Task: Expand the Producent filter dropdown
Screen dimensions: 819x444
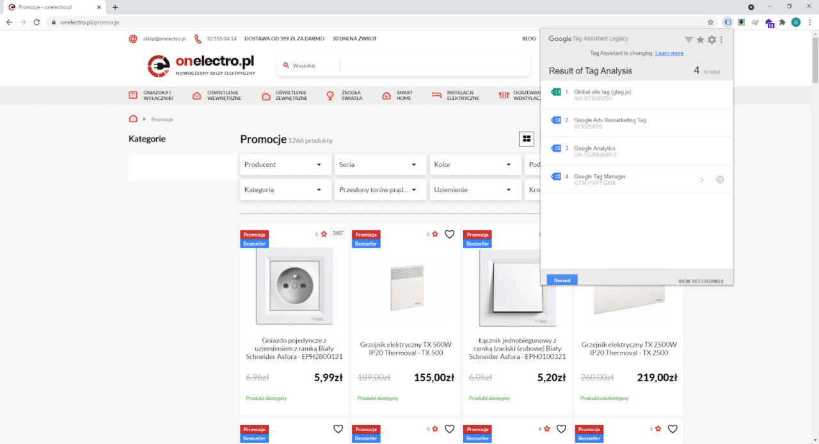Action: point(285,164)
